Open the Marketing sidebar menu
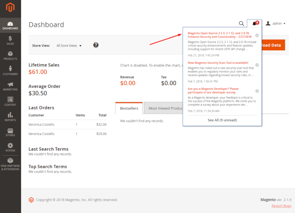 point(10,86)
